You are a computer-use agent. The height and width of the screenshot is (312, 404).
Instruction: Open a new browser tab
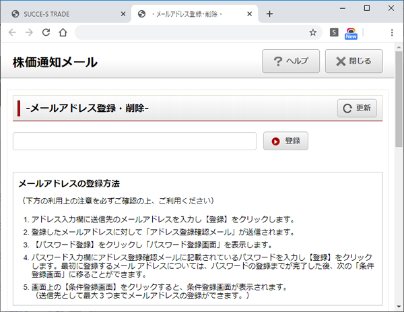click(269, 13)
